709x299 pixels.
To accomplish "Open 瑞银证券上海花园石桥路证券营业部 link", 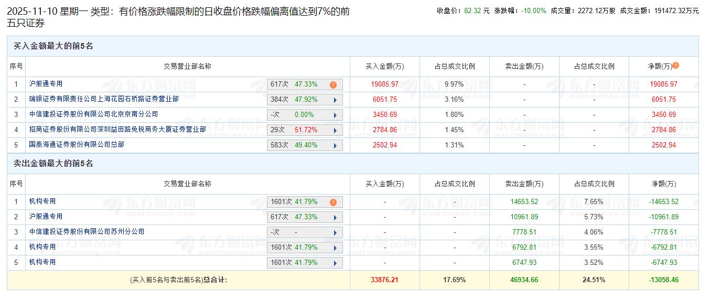I will coord(103,99).
